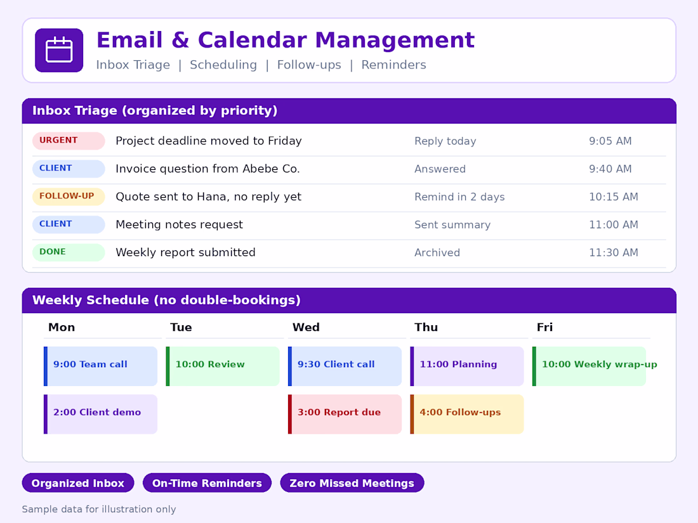Click the "Weekly Schedule (no double-bookings)" heading
The height and width of the screenshot is (523, 698).
click(166, 300)
